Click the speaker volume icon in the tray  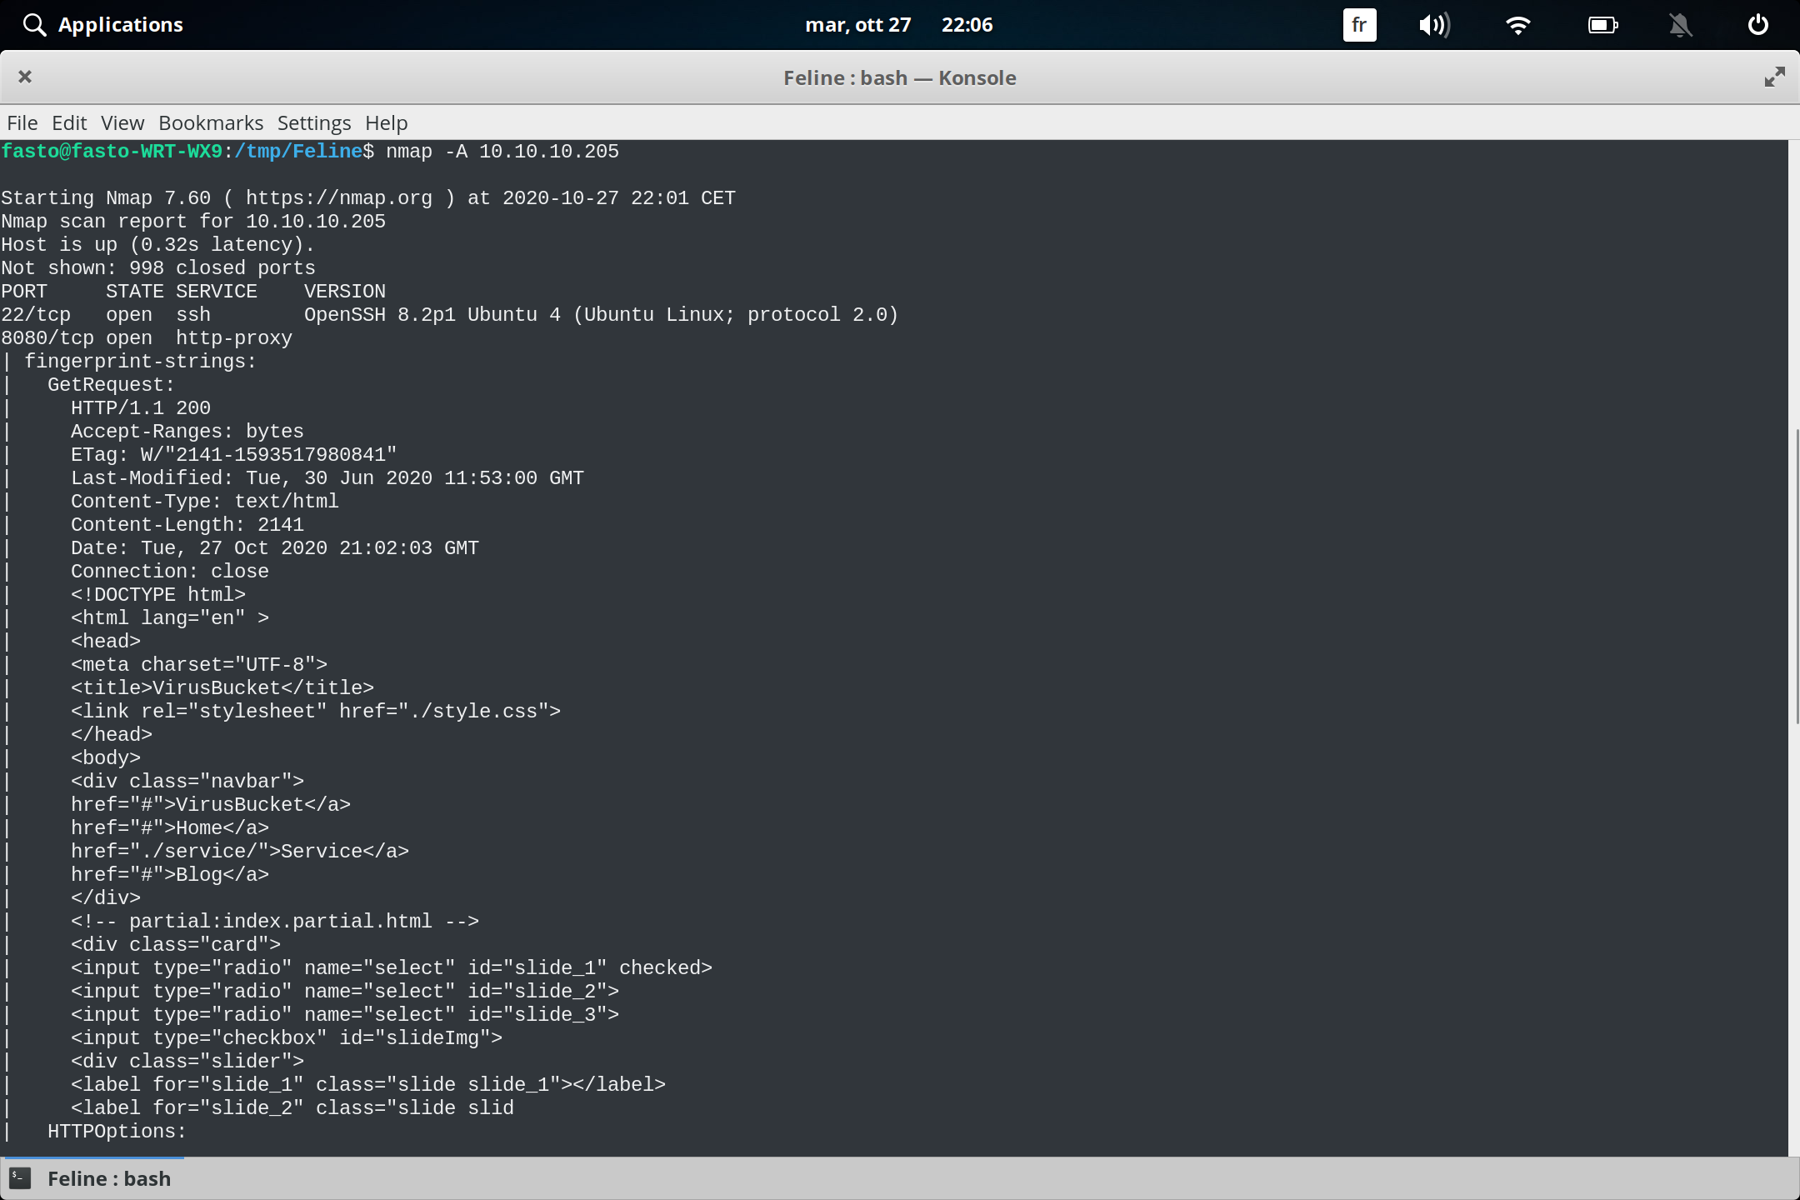1435,25
